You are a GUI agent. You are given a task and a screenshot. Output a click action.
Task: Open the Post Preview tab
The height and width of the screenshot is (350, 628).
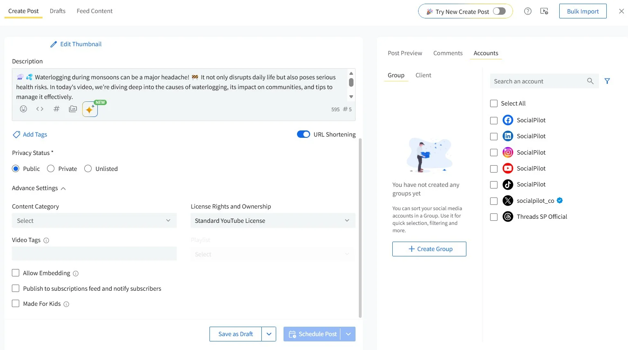pyautogui.click(x=405, y=53)
